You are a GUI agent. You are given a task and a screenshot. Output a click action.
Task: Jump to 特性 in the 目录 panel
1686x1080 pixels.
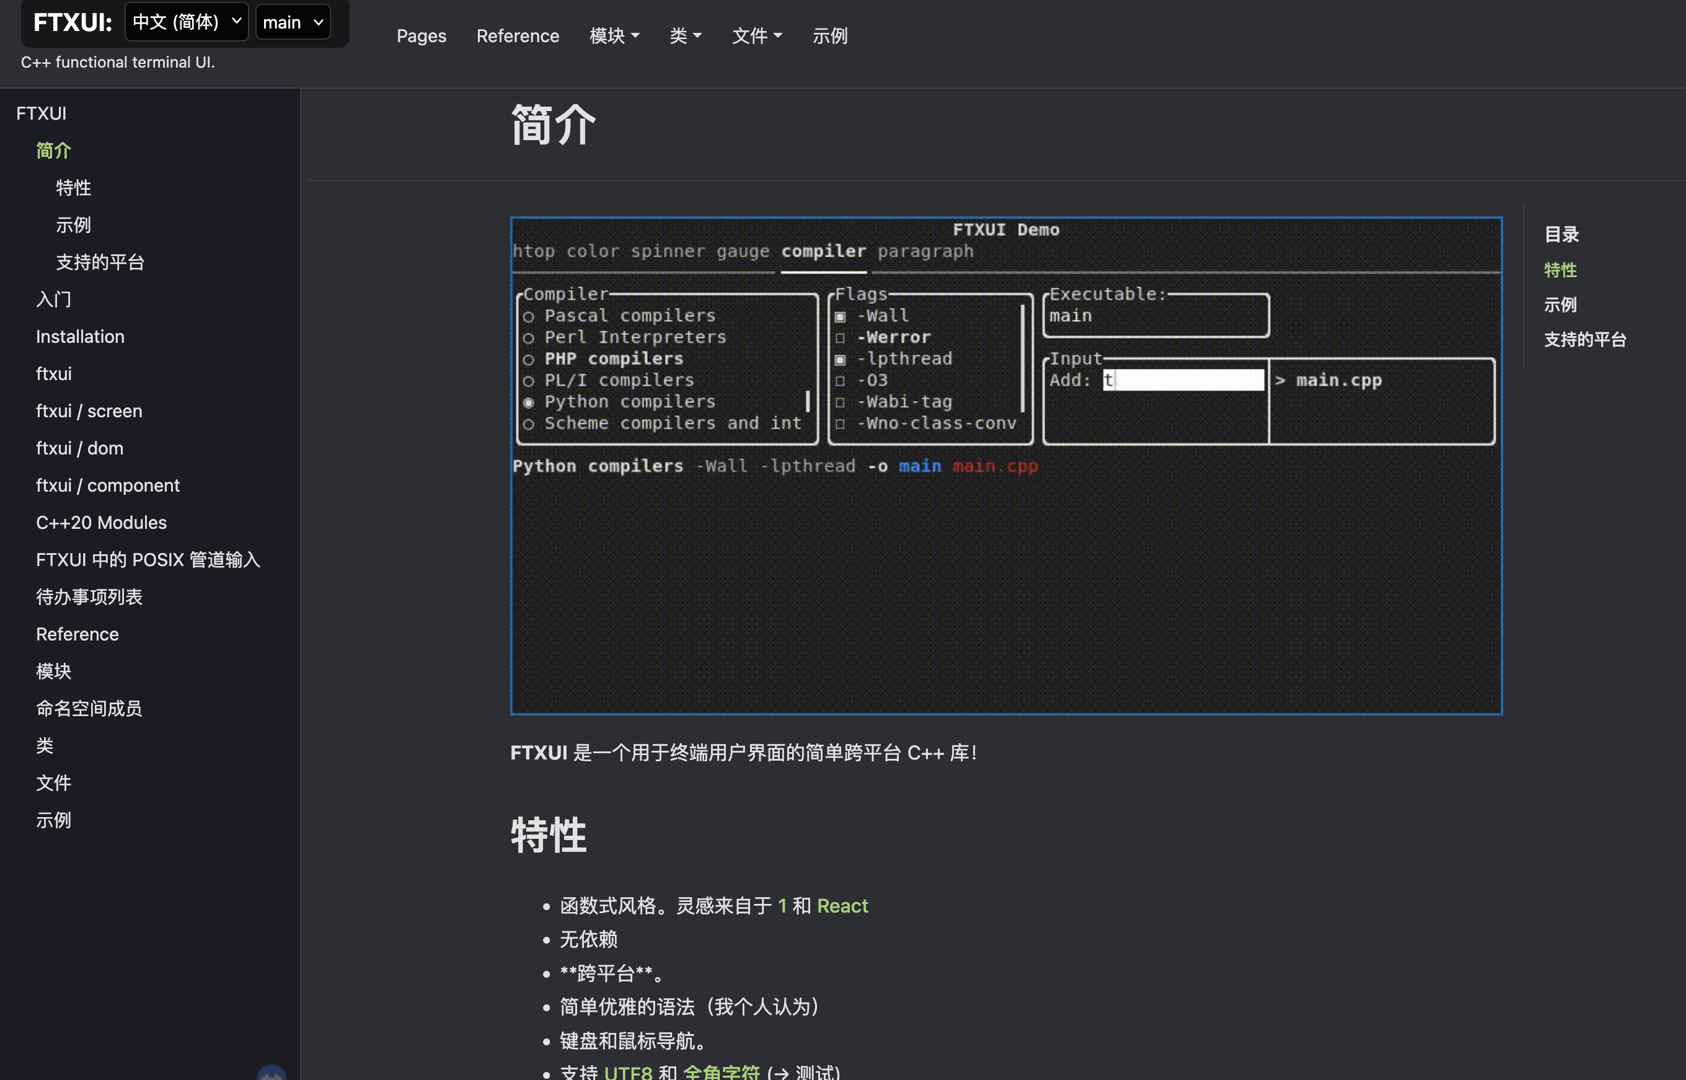[x=1561, y=270]
